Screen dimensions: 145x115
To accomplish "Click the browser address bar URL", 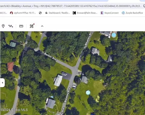I will [71, 6].
